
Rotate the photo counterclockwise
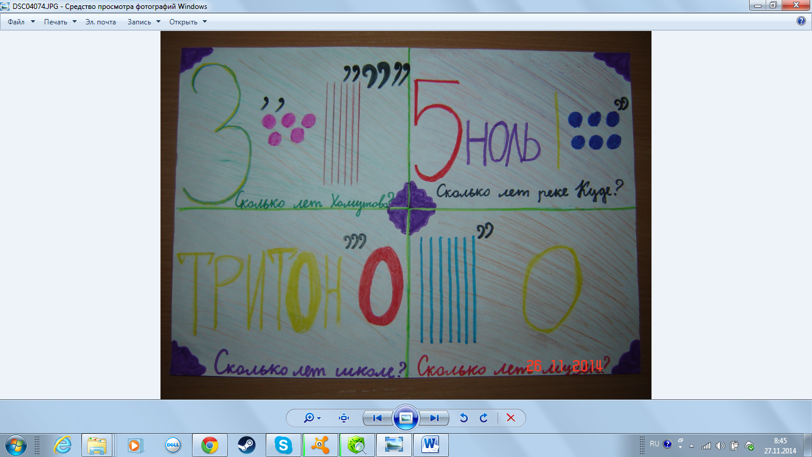coord(464,418)
